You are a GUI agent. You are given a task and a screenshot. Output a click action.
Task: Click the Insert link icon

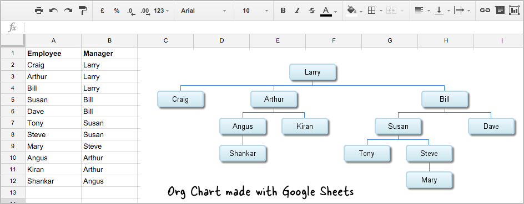tap(485, 11)
